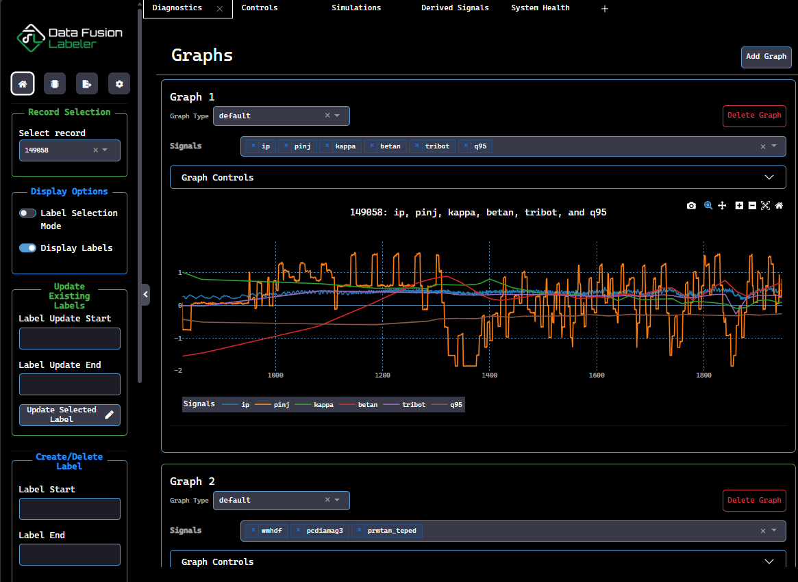Collapse sidebar with arrow handle
The image size is (798, 582).
click(x=145, y=294)
